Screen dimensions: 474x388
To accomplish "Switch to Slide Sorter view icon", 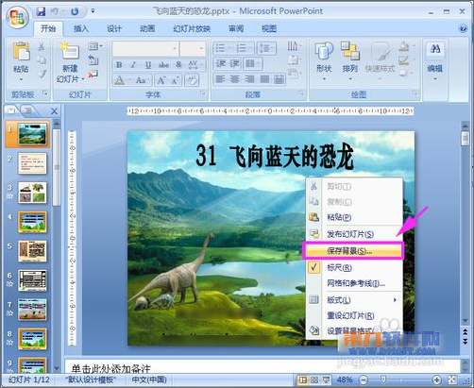I will tap(314, 380).
